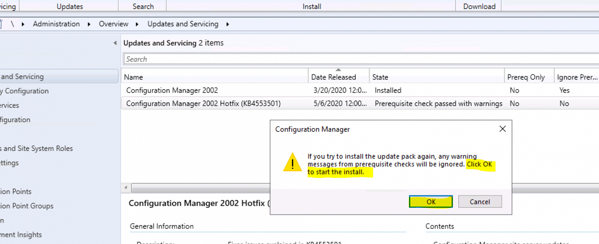Expand the breadcrumb arrow after Updates and Servicing
Image resolution: width=599 pixels, height=244 pixels.
click(227, 24)
